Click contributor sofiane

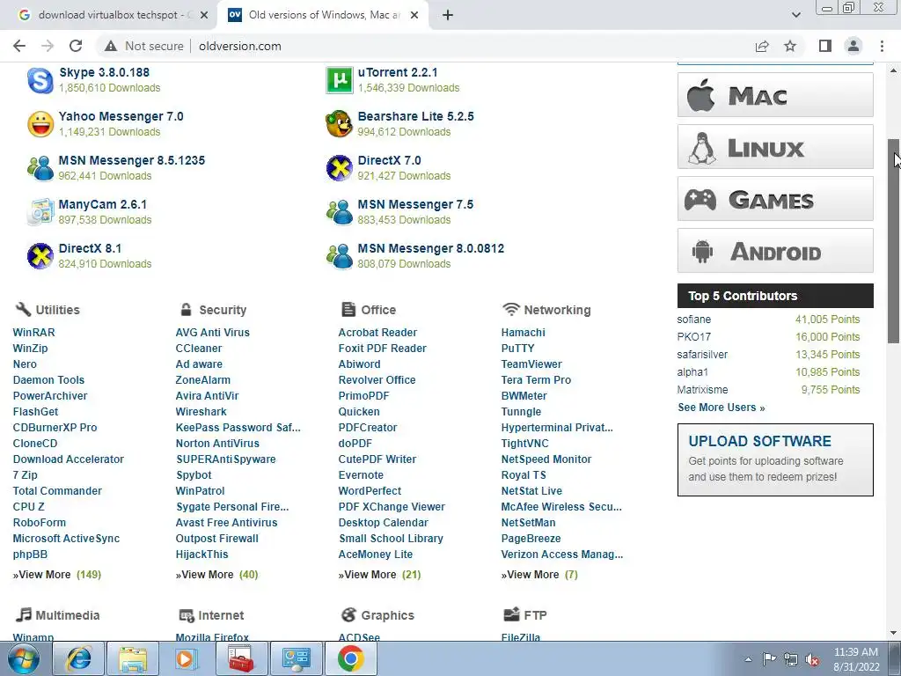click(x=693, y=319)
